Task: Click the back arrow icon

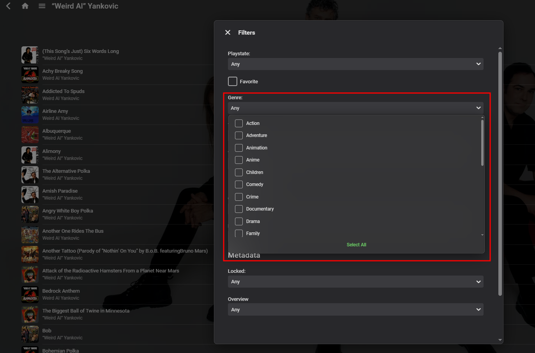Action: (8, 6)
